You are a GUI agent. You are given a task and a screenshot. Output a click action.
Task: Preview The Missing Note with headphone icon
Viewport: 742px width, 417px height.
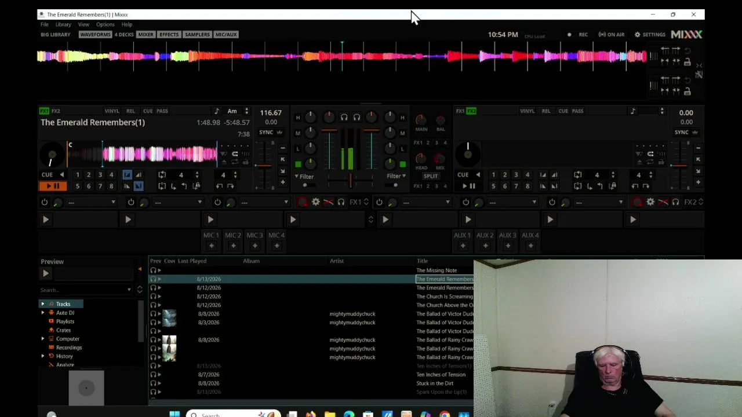point(153,270)
